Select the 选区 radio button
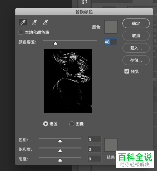 click(x=46, y=124)
